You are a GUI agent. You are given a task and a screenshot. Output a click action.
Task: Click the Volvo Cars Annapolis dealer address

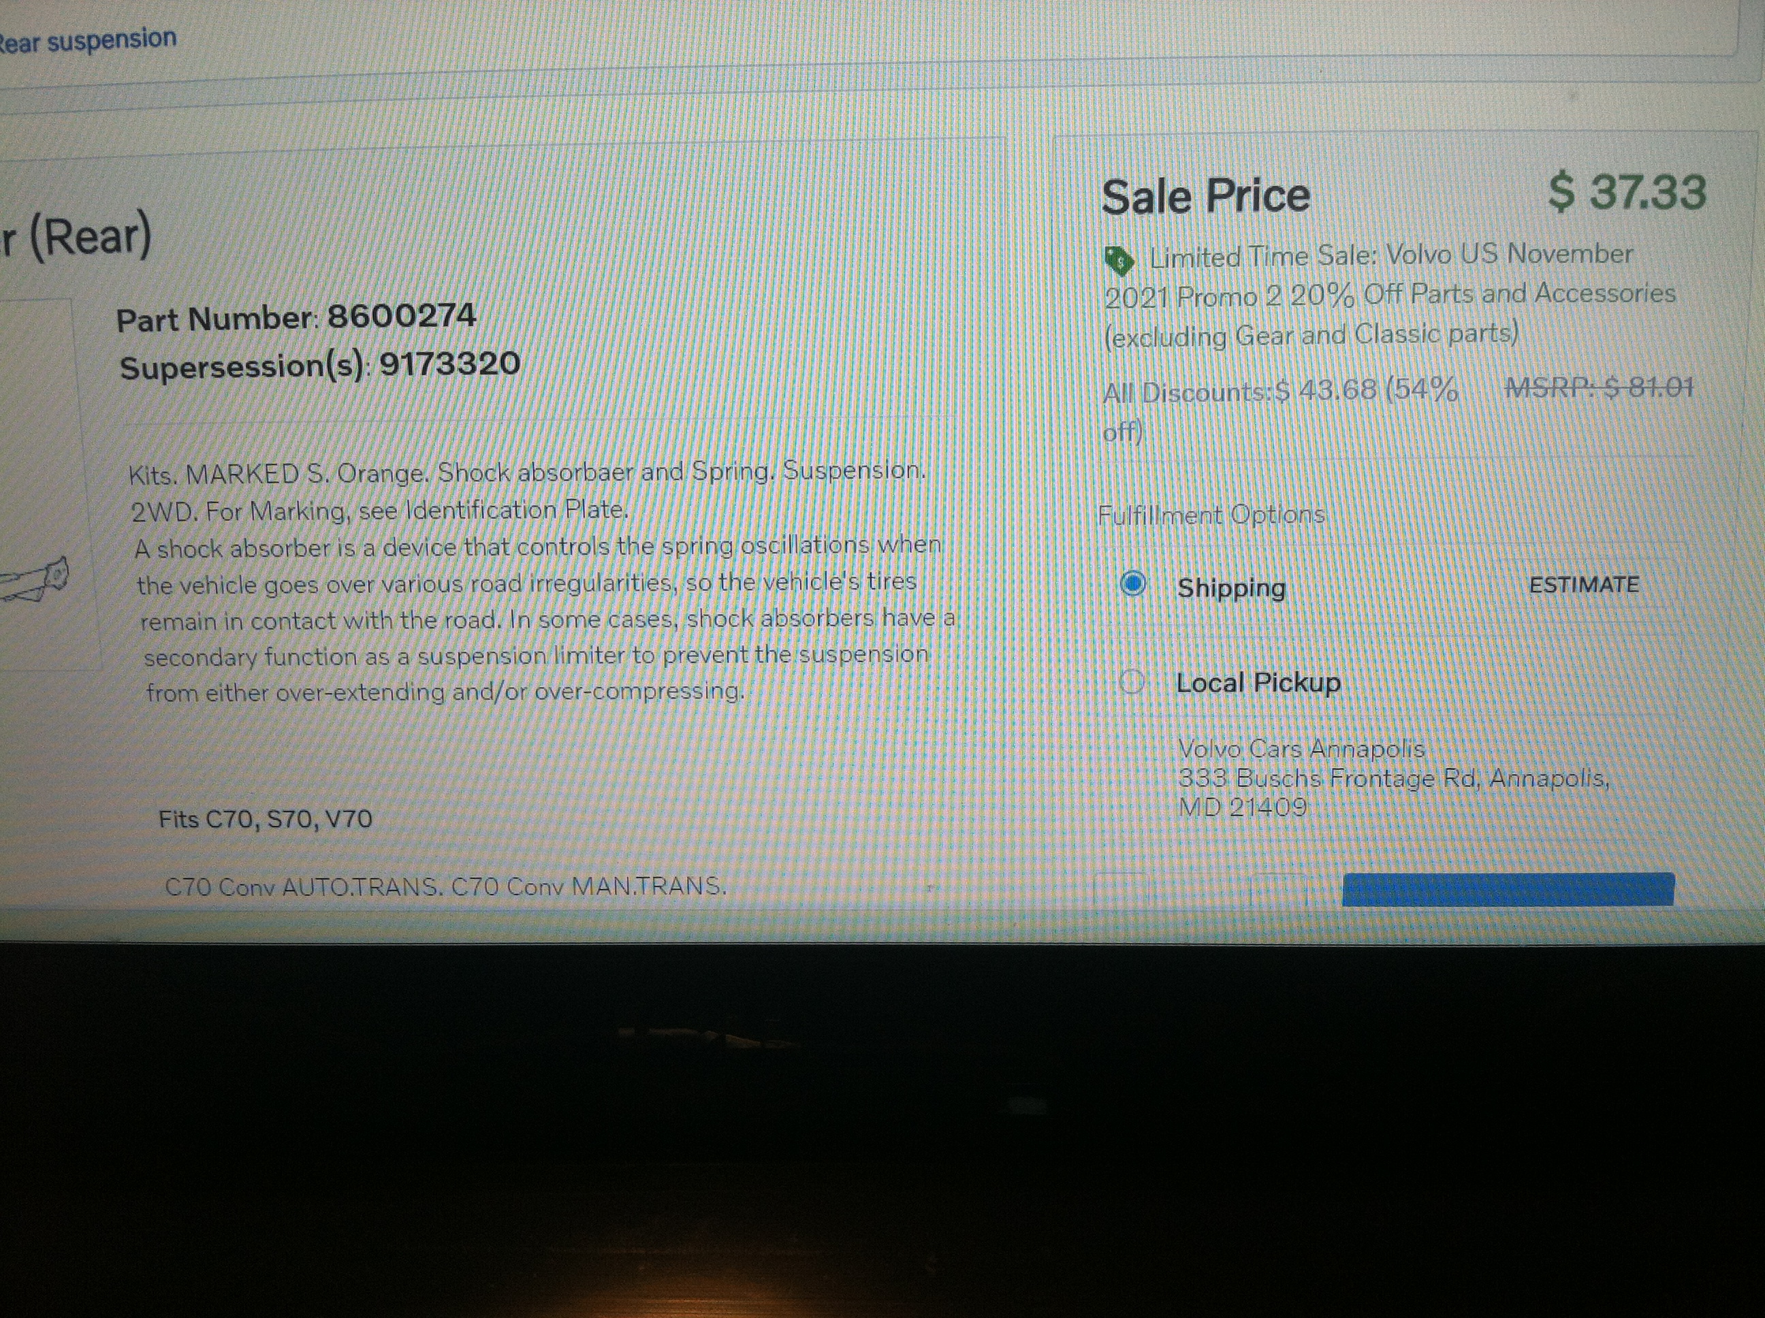(1393, 777)
